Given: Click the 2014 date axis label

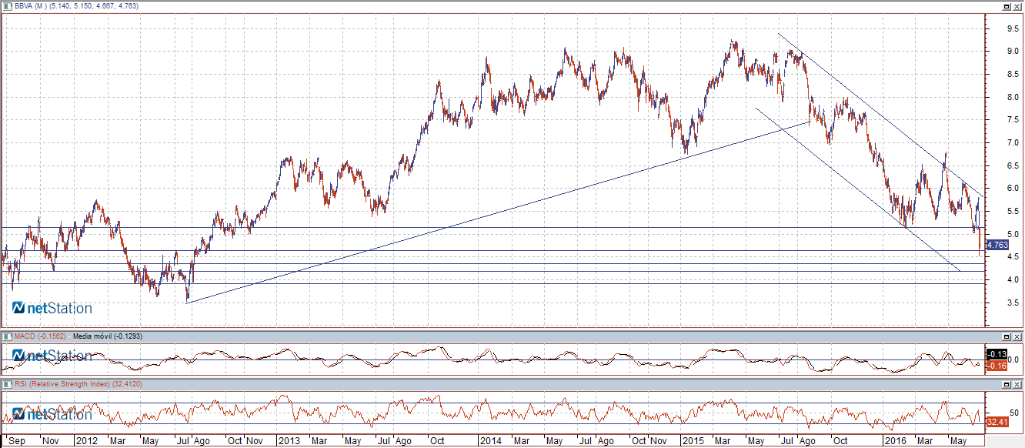Looking at the screenshot, I should pyautogui.click(x=490, y=441).
